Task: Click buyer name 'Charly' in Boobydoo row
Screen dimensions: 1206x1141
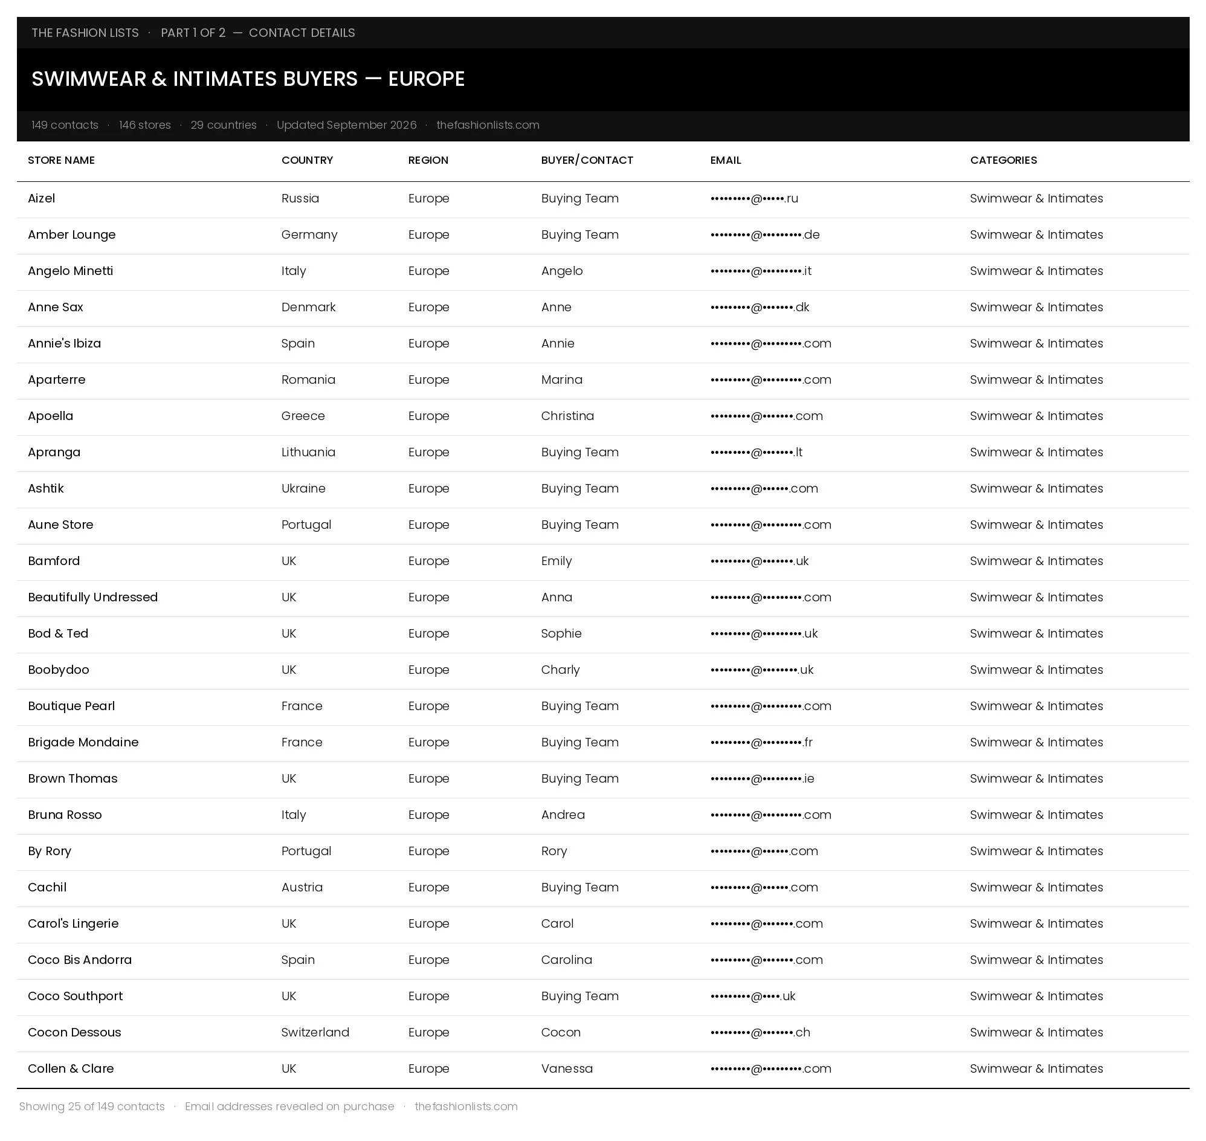Action: [x=561, y=670]
